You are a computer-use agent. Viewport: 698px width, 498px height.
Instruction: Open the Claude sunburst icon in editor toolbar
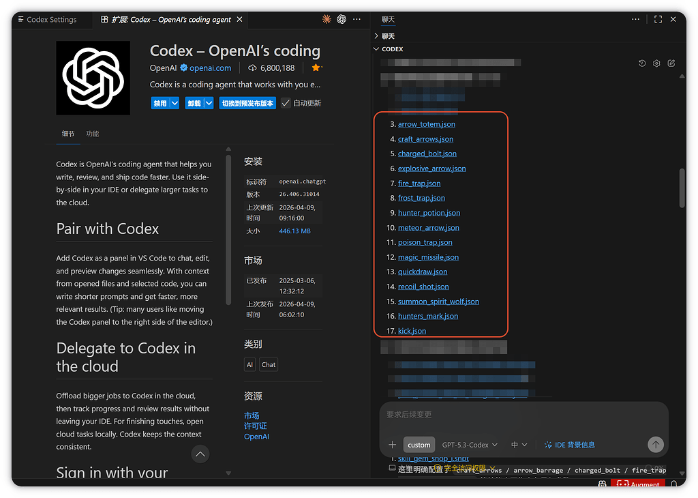pyautogui.click(x=327, y=19)
